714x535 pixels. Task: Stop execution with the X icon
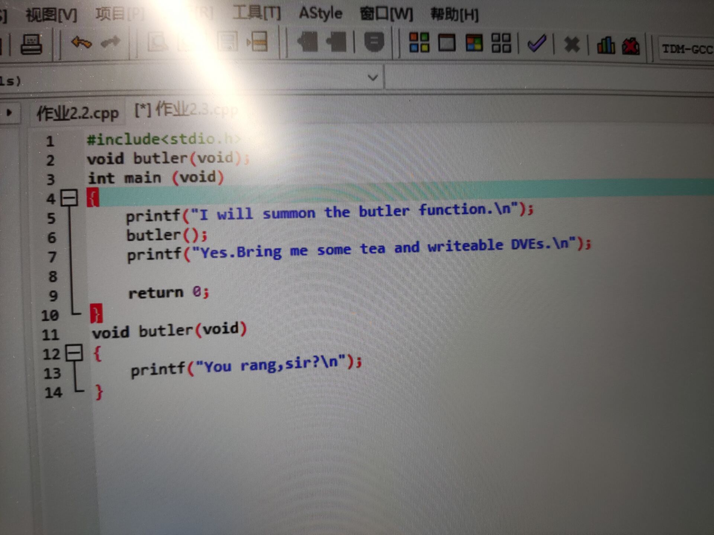pos(571,45)
